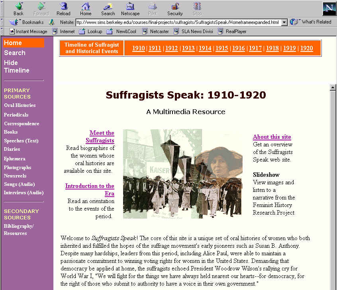Open Security info icon
This screenshot has height=290, width=337.
(x=175, y=6)
